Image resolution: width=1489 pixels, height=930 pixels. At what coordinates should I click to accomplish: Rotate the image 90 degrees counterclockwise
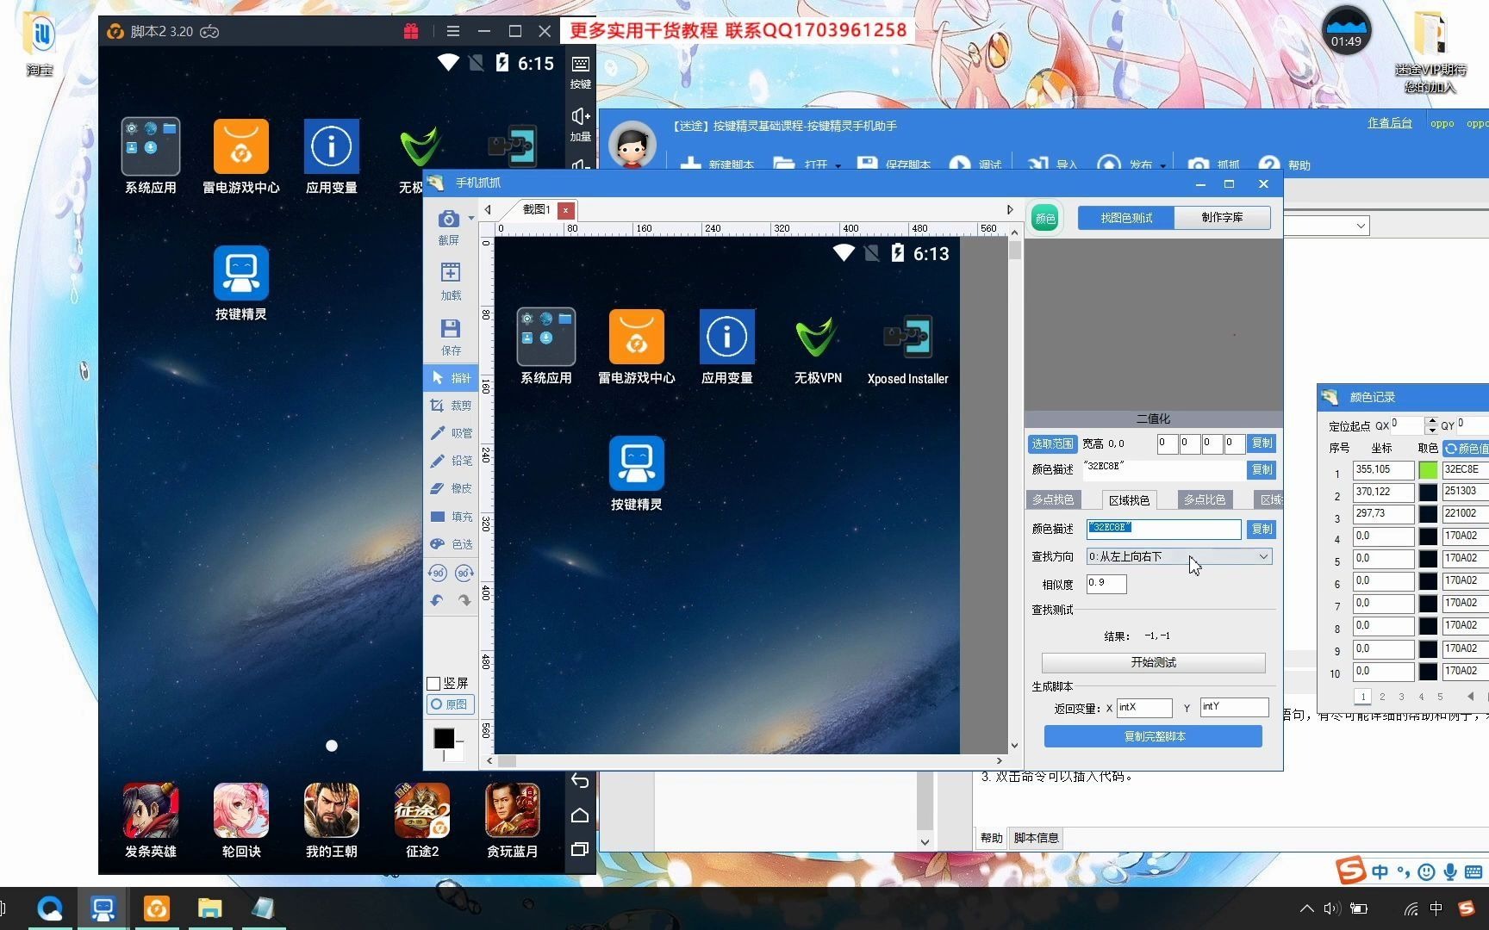[438, 573]
